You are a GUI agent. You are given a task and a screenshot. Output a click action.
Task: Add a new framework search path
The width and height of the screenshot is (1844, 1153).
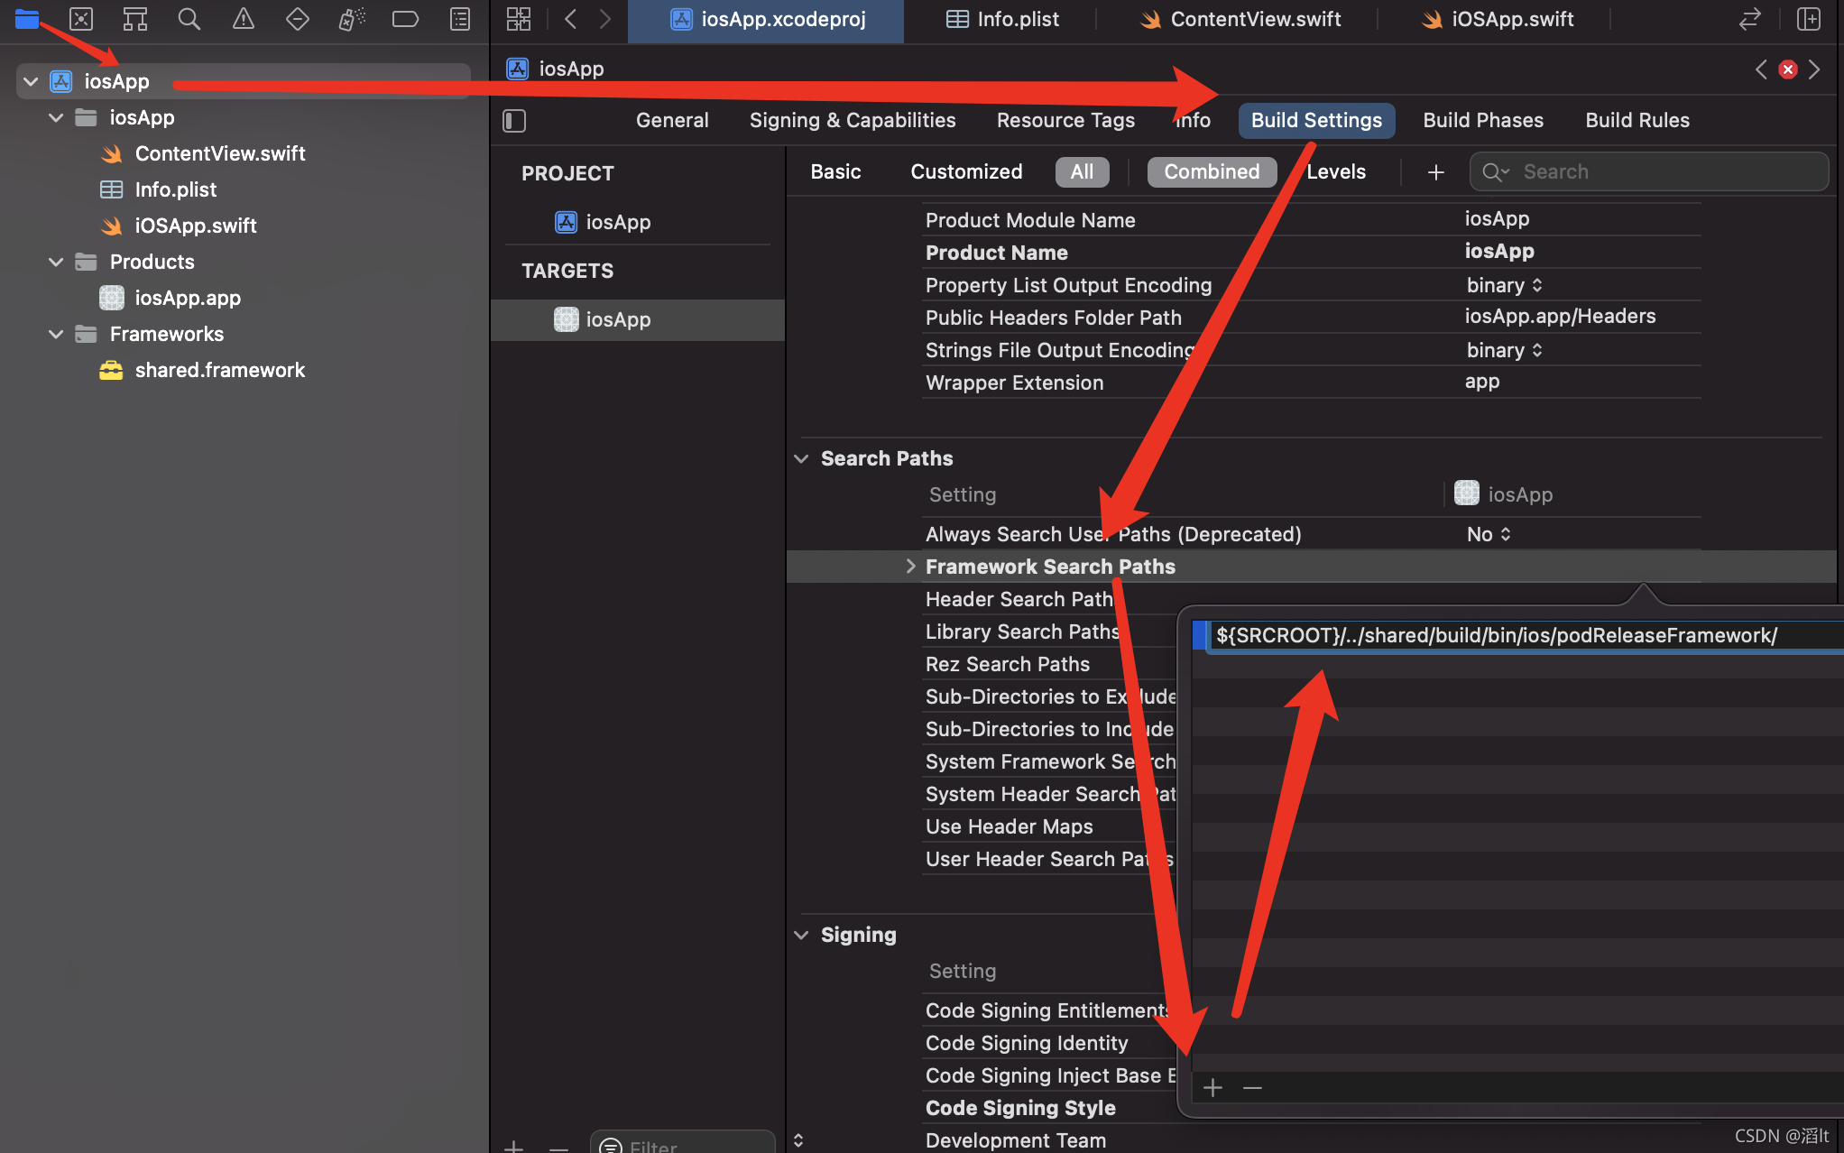click(x=1212, y=1088)
